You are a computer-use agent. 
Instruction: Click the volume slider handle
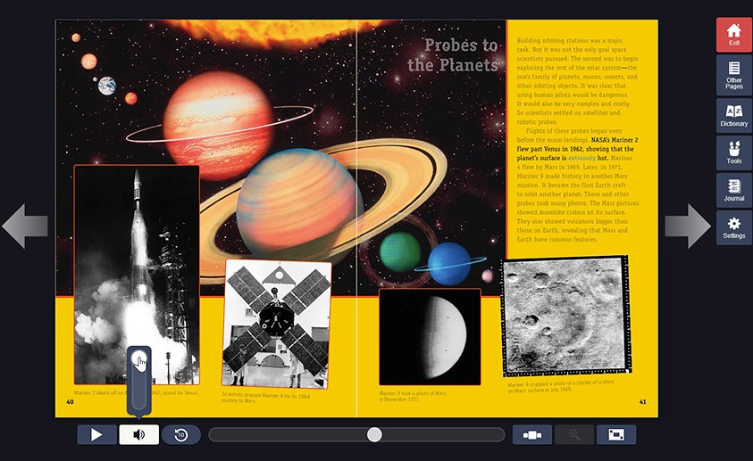tap(139, 359)
